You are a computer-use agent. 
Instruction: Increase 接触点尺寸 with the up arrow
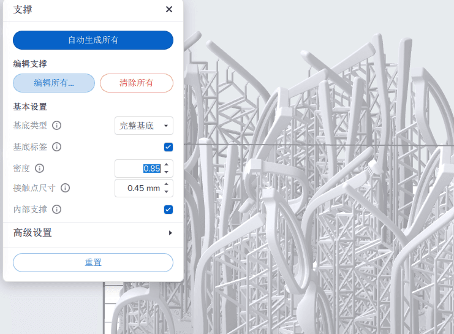167,184
